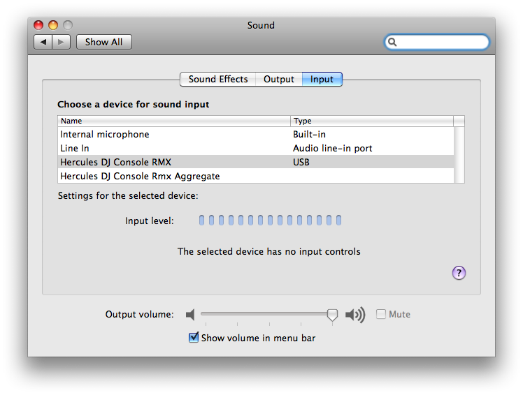523x395 pixels.
Task: Enable the Mute checkbox
Action: click(x=380, y=314)
